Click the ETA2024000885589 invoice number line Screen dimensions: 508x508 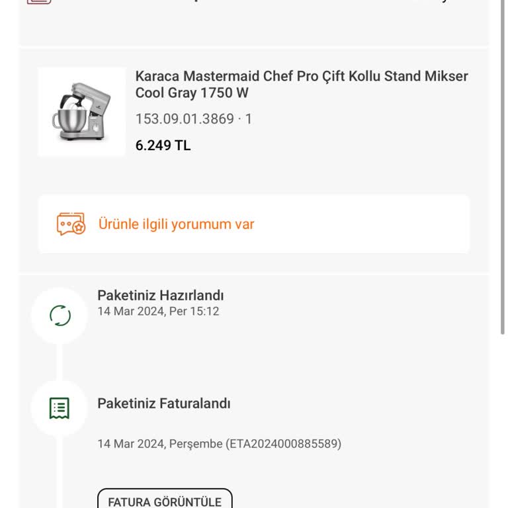click(219, 444)
